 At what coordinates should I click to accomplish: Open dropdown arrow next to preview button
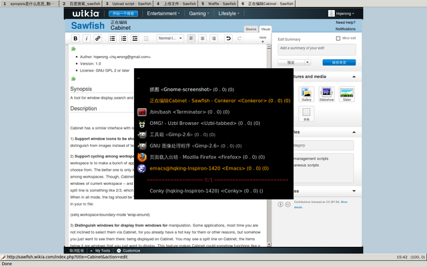(308, 62)
